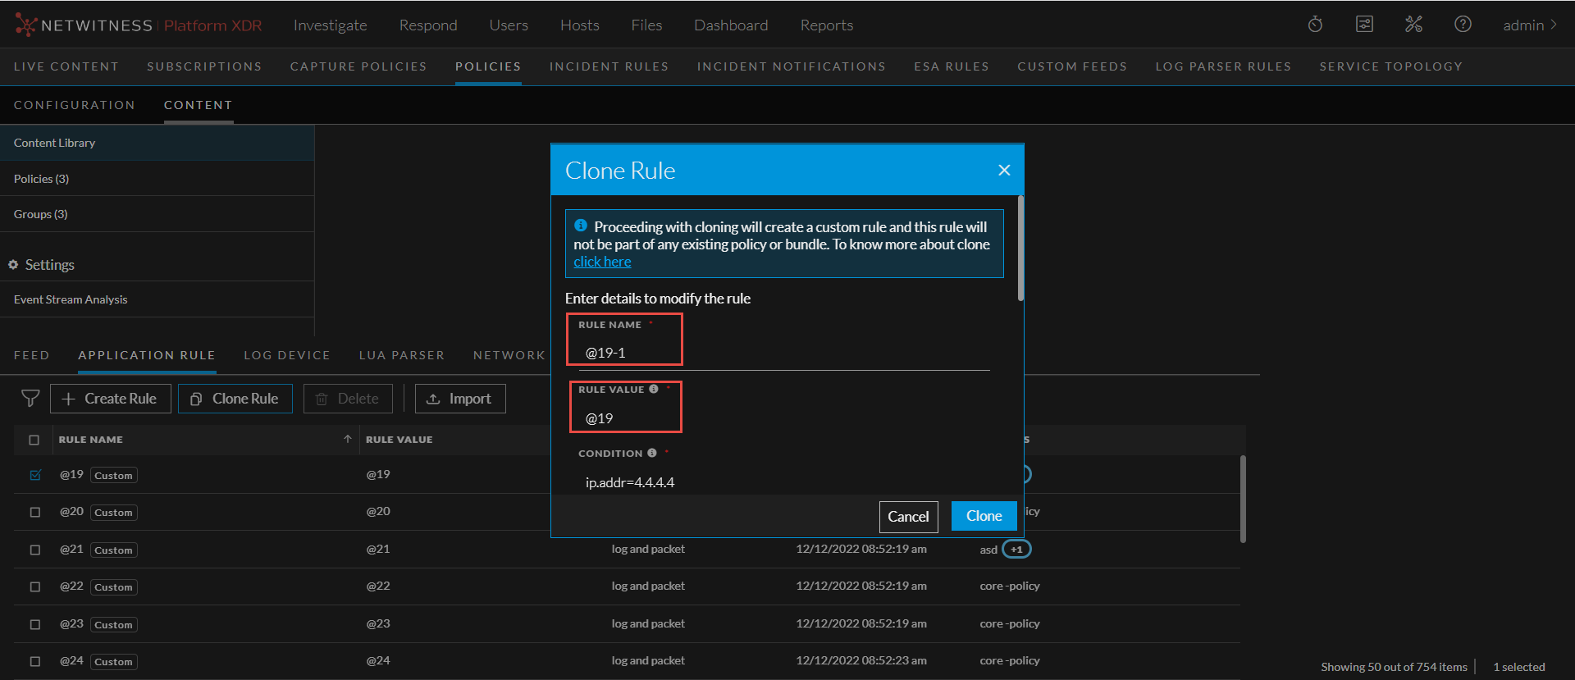Select the @21 rule checkbox

click(x=35, y=550)
